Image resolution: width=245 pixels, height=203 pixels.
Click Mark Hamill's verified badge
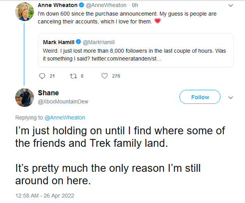[78, 42]
